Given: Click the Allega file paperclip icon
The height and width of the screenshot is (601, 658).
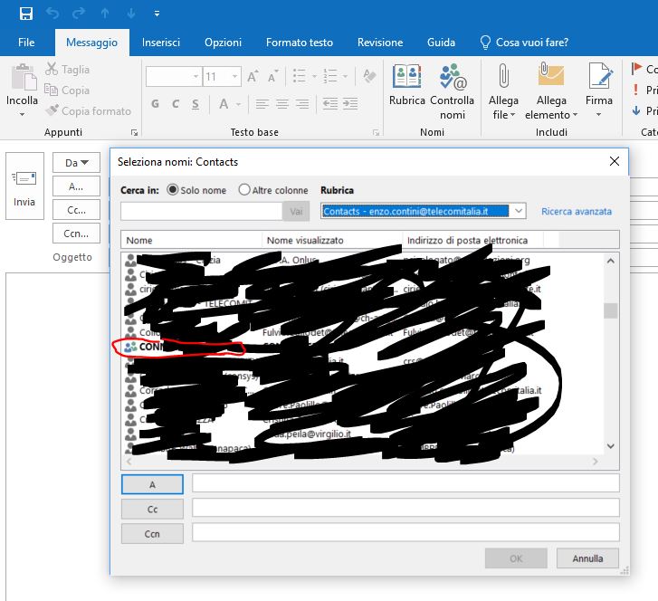Looking at the screenshot, I should click(x=503, y=80).
